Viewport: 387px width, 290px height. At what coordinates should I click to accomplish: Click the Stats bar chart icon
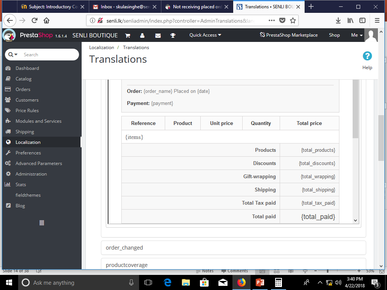coord(8,184)
